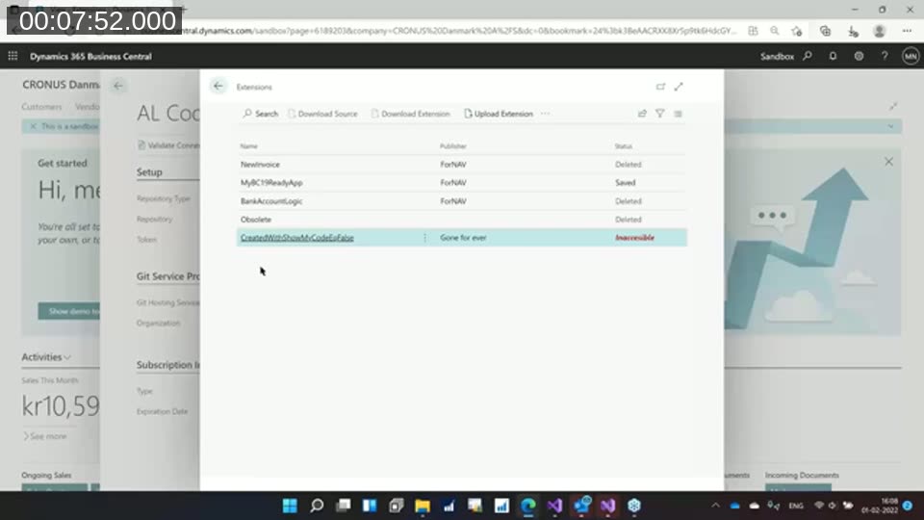
Task: Zoom browser page magnifier icon
Action: point(774,31)
